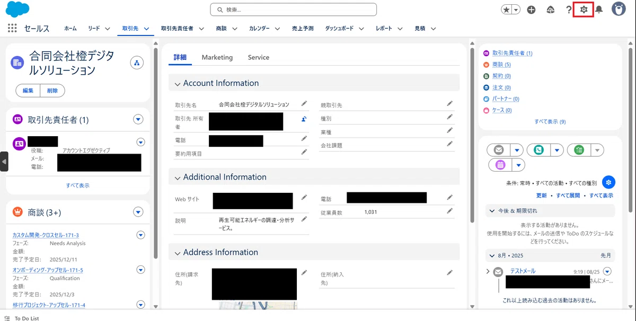Open the user profile avatar
Image resolution: width=636 pixels, height=321 pixels.
[619, 9]
